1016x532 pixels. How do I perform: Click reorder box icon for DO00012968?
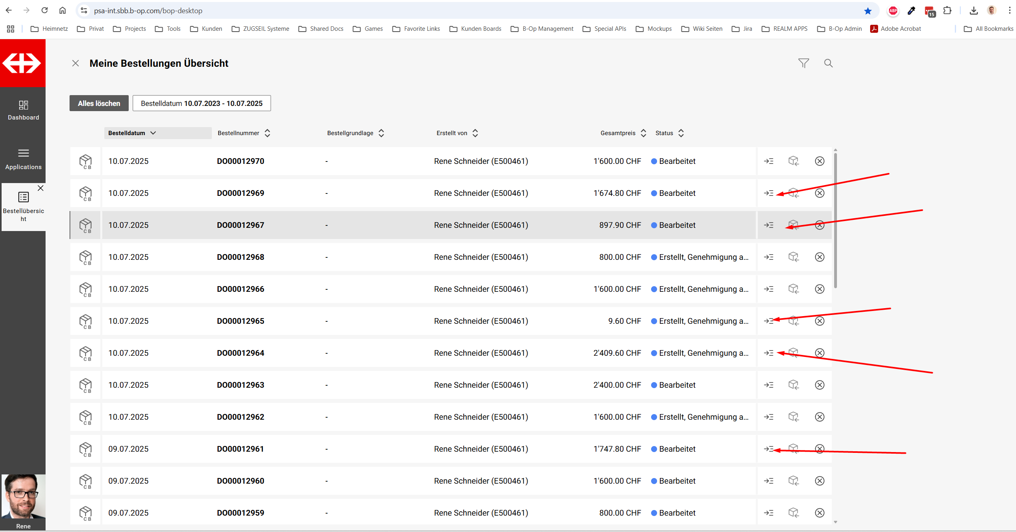coord(793,257)
